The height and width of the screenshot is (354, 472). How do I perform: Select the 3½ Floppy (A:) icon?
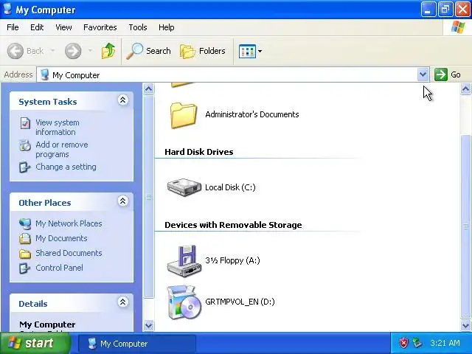(184, 260)
